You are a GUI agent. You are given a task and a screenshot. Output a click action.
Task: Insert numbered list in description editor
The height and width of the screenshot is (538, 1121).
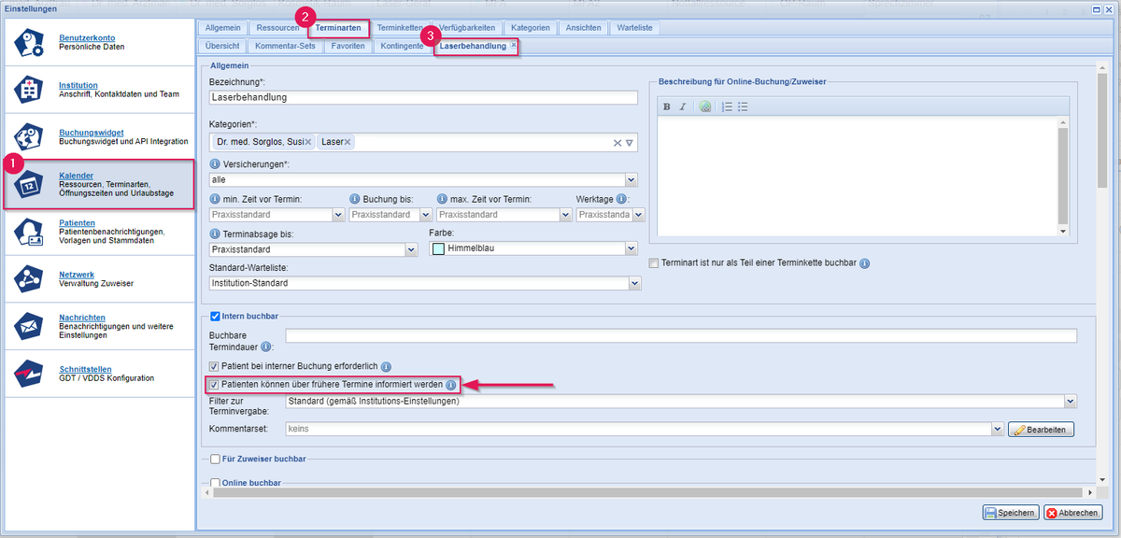pyautogui.click(x=727, y=107)
